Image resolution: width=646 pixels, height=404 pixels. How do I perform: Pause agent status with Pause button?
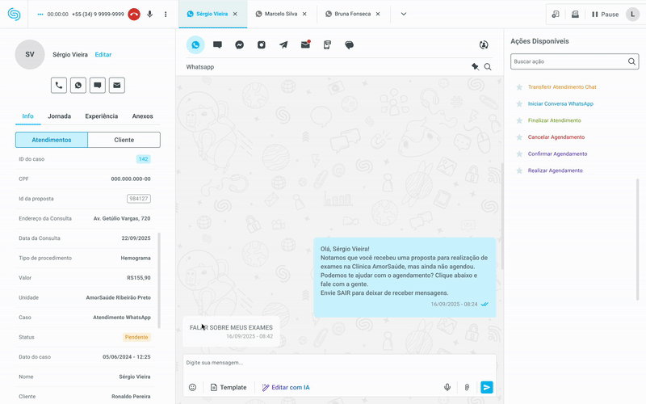click(605, 15)
